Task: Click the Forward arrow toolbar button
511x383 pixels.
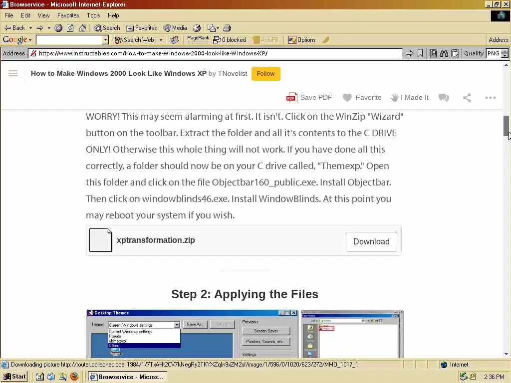Action: pos(40,28)
